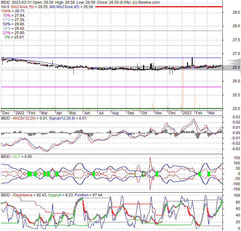This screenshot has height=231, width=241.
Task: Click the Dec label at timeline start
Action: [x=6, y=113]
